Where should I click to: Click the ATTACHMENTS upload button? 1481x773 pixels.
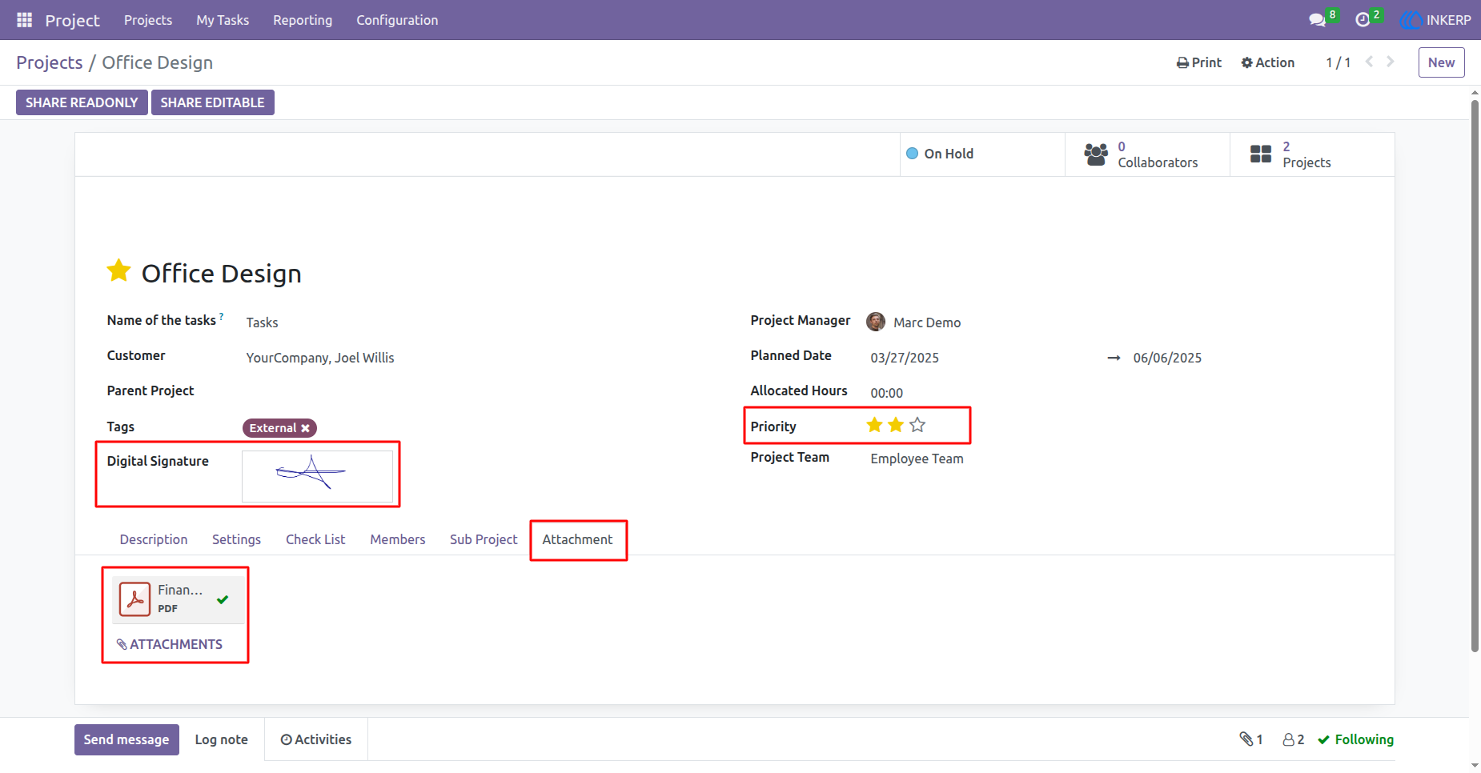click(170, 644)
